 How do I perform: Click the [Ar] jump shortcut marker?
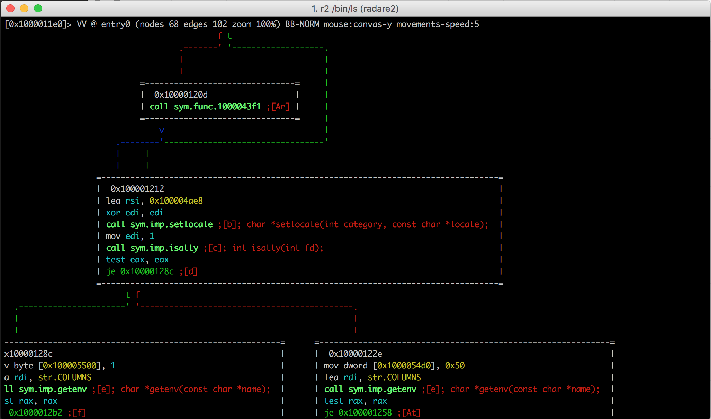tap(280, 106)
